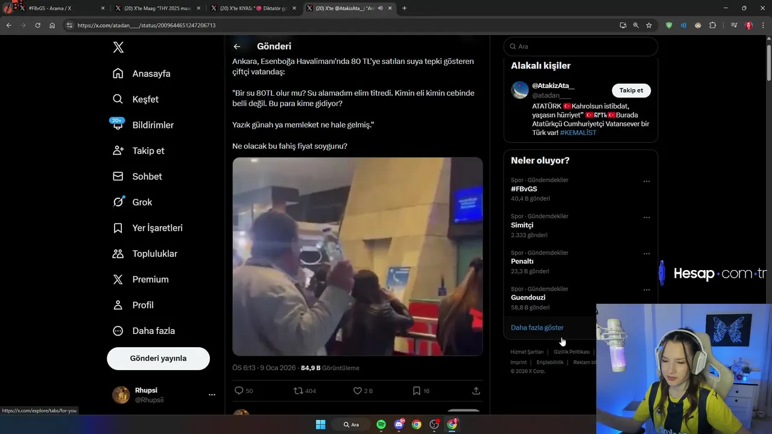Open Takip et in sidebar
Screen dimensions: 772x434
point(139,151)
